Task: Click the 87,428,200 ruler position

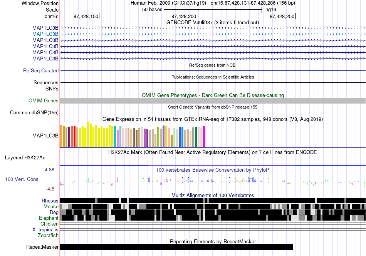Action: 184,16
